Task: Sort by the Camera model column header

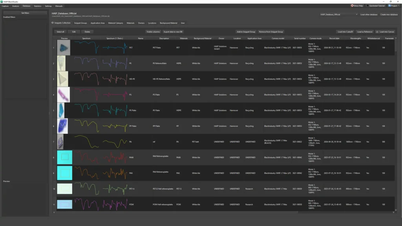Action: click(278, 38)
